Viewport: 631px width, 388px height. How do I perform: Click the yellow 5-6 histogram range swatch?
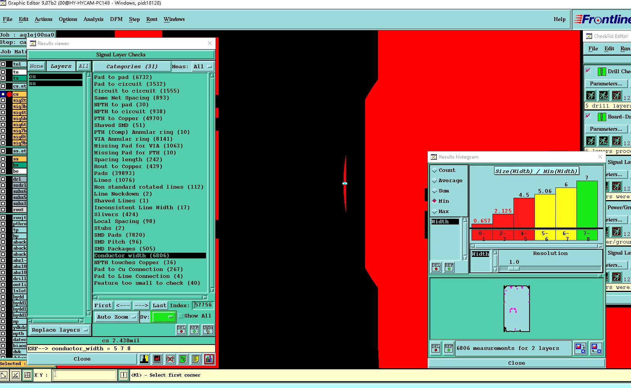(x=545, y=235)
